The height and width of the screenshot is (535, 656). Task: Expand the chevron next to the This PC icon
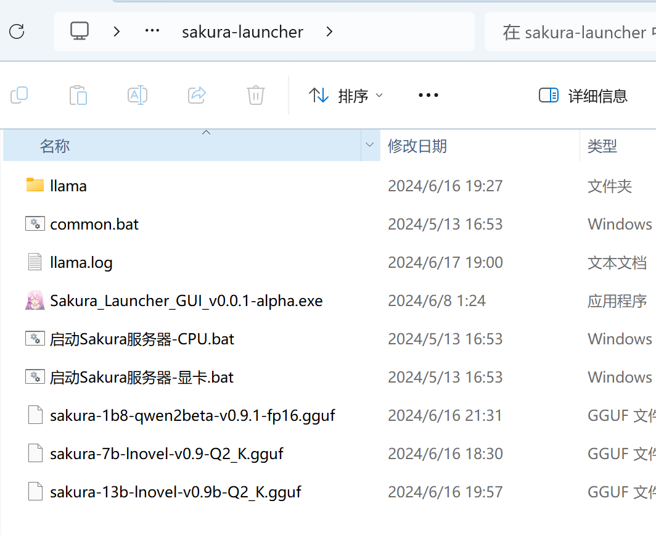[117, 31]
